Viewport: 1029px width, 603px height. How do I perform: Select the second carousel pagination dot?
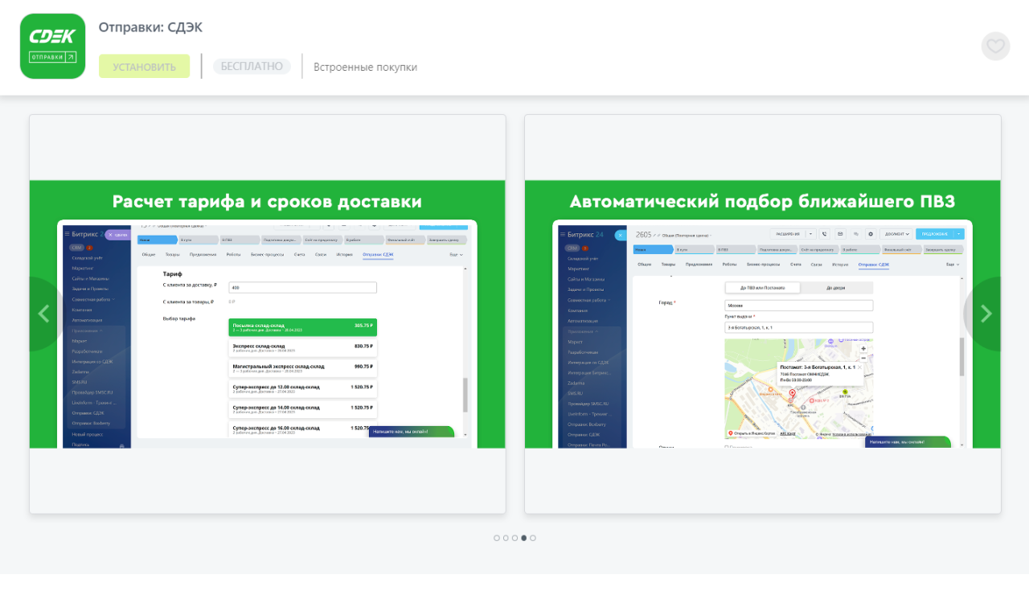click(x=506, y=538)
